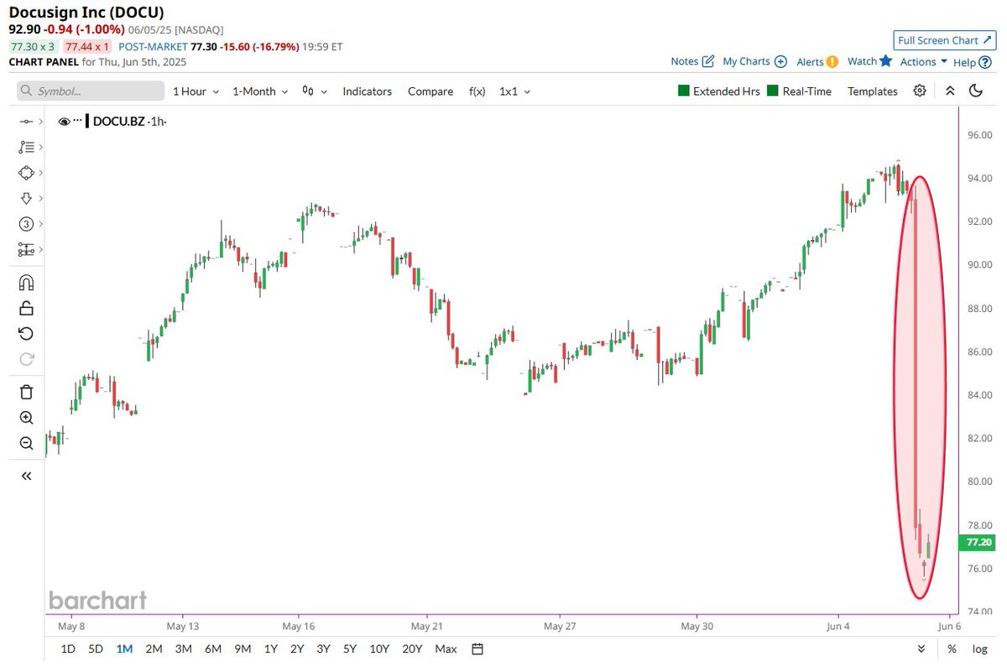Choose the shapes drawing tool
1007x672 pixels.
click(x=25, y=173)
